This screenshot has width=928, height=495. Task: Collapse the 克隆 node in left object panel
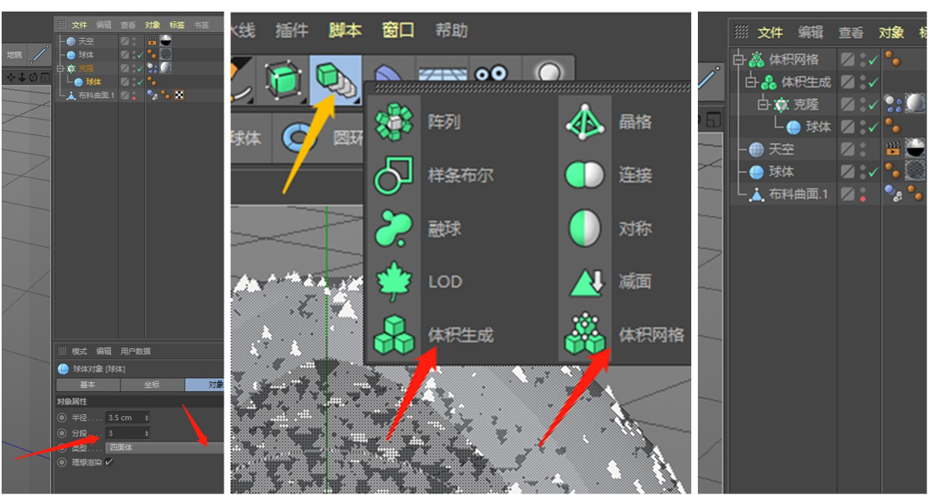pos(59,68)
